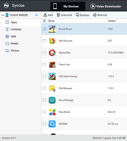127x141 pixels.
Task: Select the Next Browser app name
Action: 65,41
